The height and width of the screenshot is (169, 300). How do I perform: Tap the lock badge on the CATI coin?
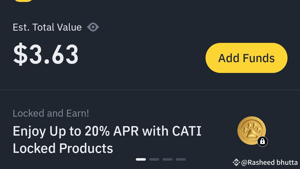262,141
